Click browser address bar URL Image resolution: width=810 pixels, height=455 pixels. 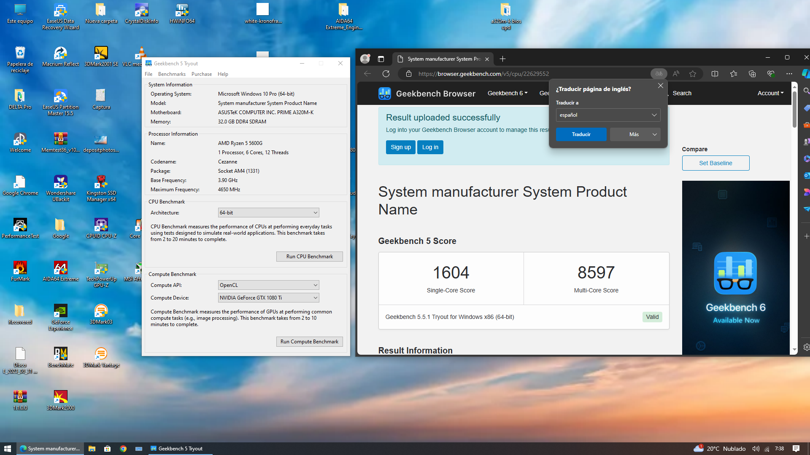point(483,74)
